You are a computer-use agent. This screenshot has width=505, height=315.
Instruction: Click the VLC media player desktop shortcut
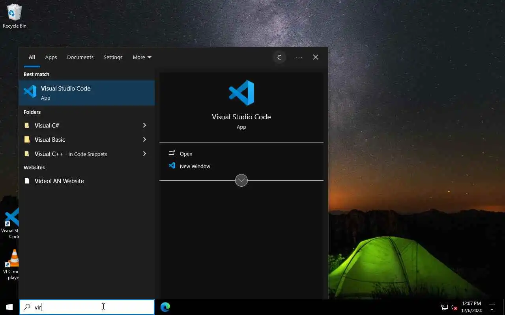(x=12, y=265)
